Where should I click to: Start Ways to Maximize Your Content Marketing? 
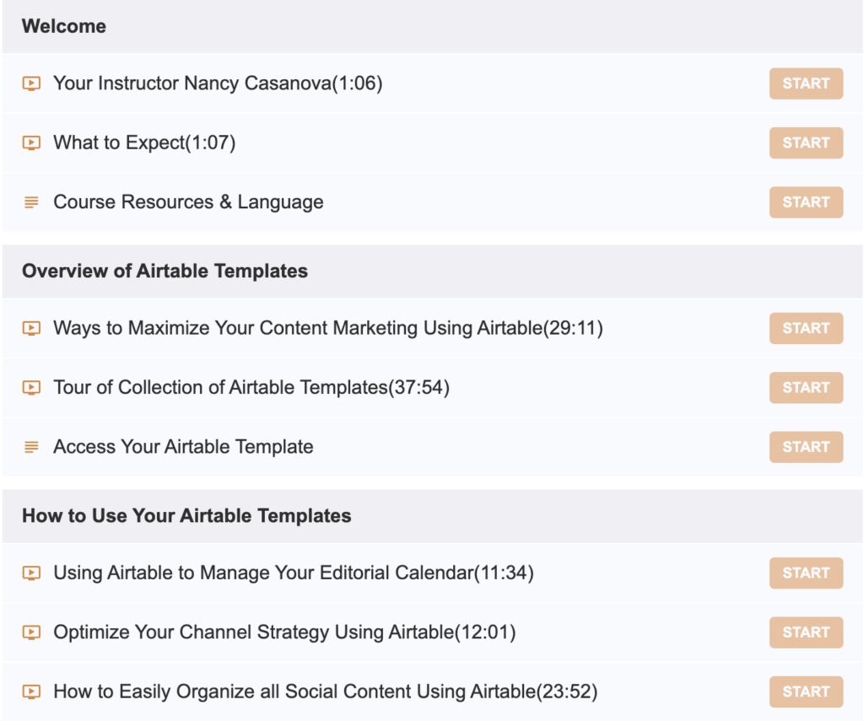806,328
